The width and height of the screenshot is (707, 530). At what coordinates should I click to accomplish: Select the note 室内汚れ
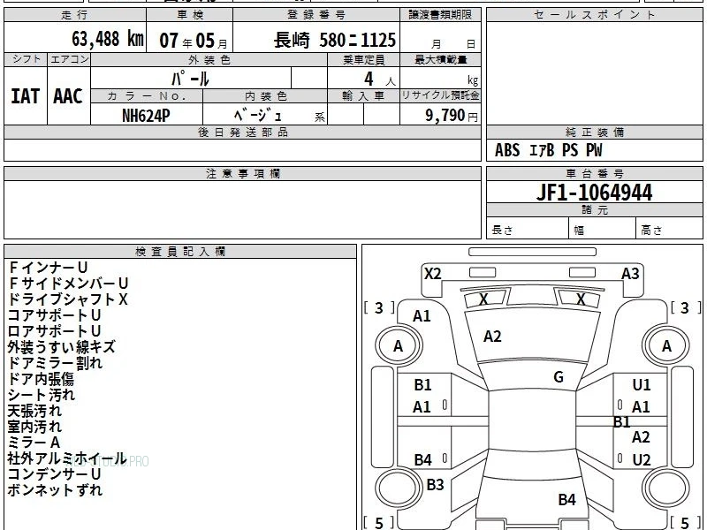pos(34,427)
